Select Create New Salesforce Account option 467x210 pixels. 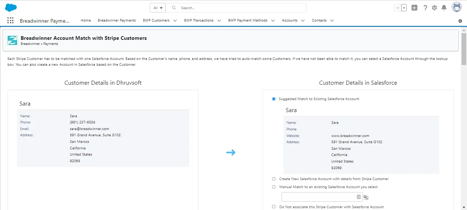click(x=274, y=179)
